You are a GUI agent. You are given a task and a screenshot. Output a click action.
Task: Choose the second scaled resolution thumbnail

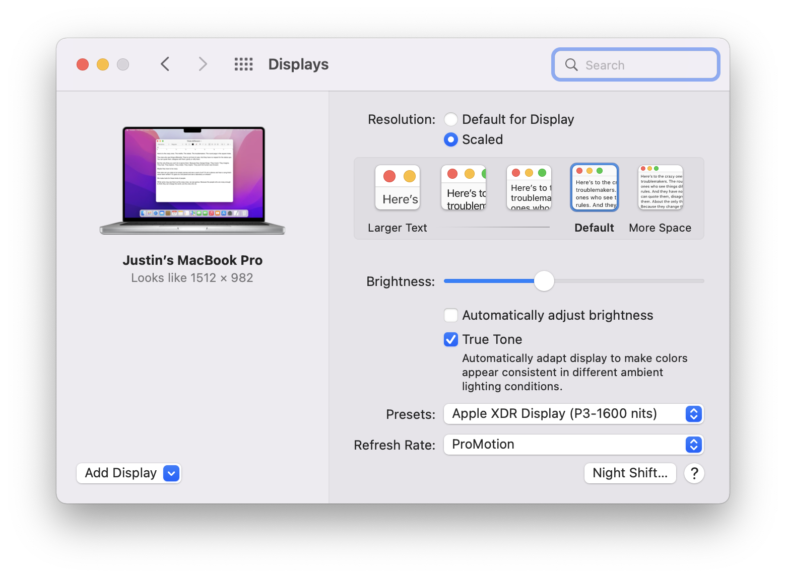pyautogui.click(x=464, y=187)
